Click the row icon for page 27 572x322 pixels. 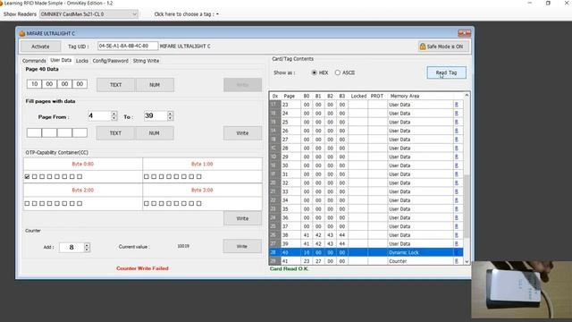(457, 140)
